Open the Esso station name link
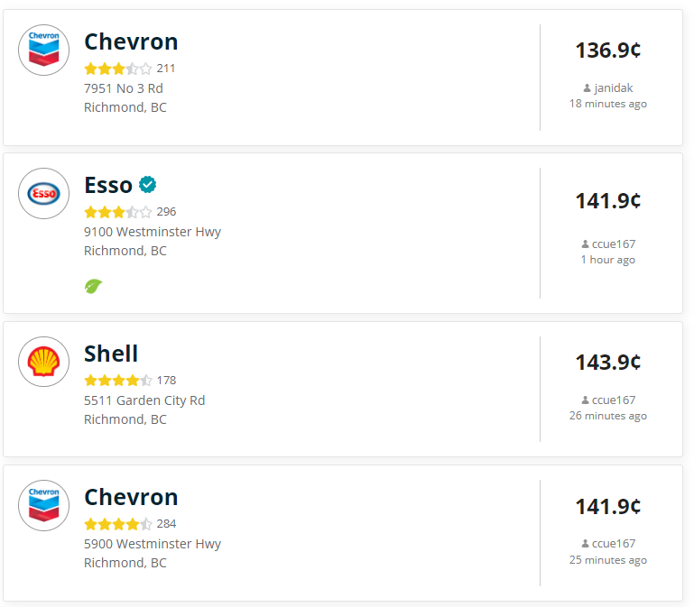 [108, 186]
